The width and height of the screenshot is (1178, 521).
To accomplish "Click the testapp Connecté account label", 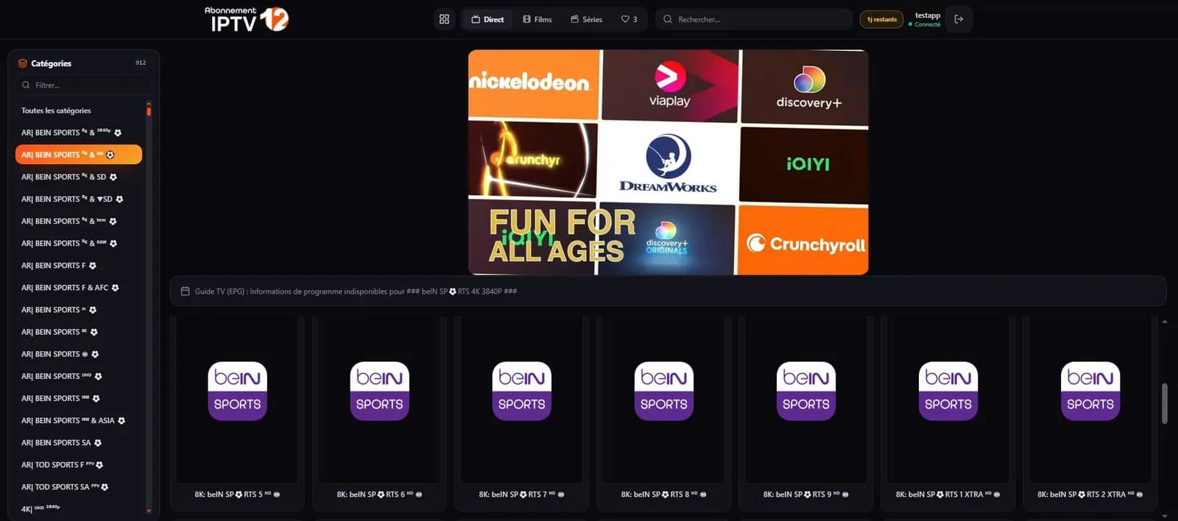I will [x=926, y=19].
